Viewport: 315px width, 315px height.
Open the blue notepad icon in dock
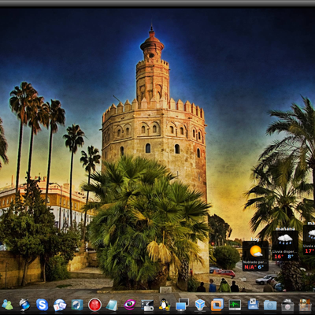pos(112,306)
